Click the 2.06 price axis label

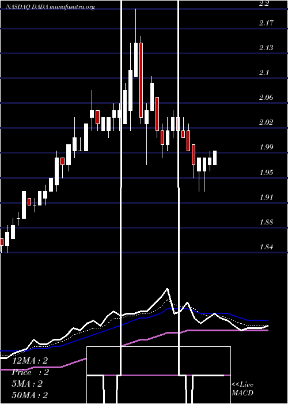(x=266, y=97)
